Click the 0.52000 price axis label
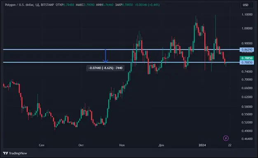Screen dimensions: 258x158 pyautogui.click(x=247, y=122)
